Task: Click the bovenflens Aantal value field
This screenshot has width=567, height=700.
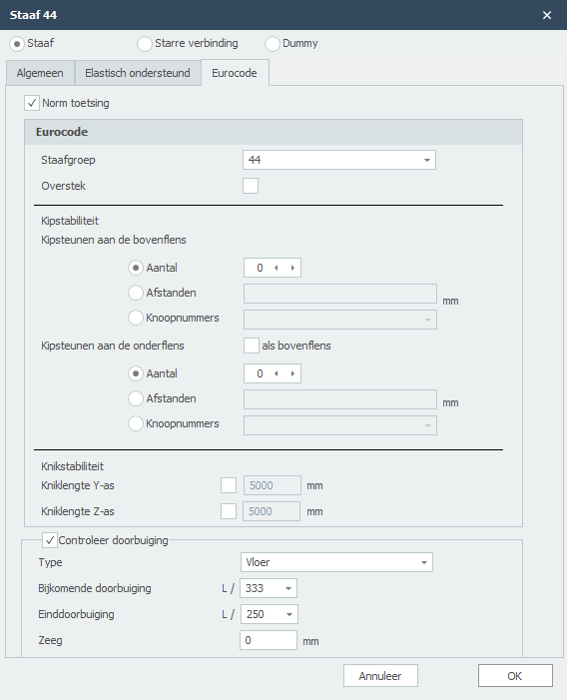Action: point(260,268)
